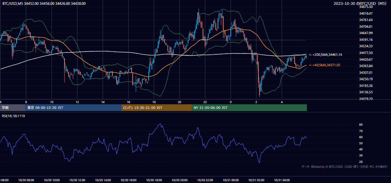The height and width of the screenshot is (183, 391).
Task: Click the 10/30 16:00 date label
Action: point(128,180)
